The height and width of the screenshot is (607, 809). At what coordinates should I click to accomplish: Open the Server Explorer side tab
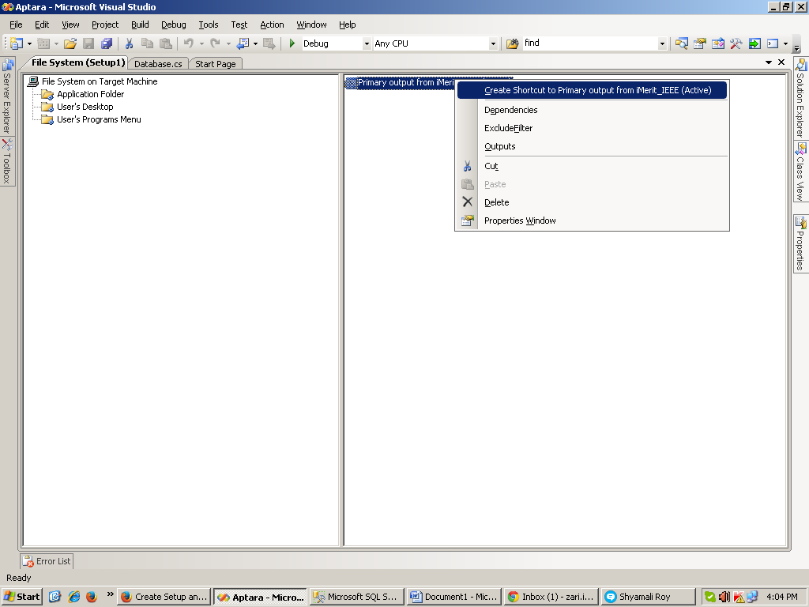click(x=7, y=96)
